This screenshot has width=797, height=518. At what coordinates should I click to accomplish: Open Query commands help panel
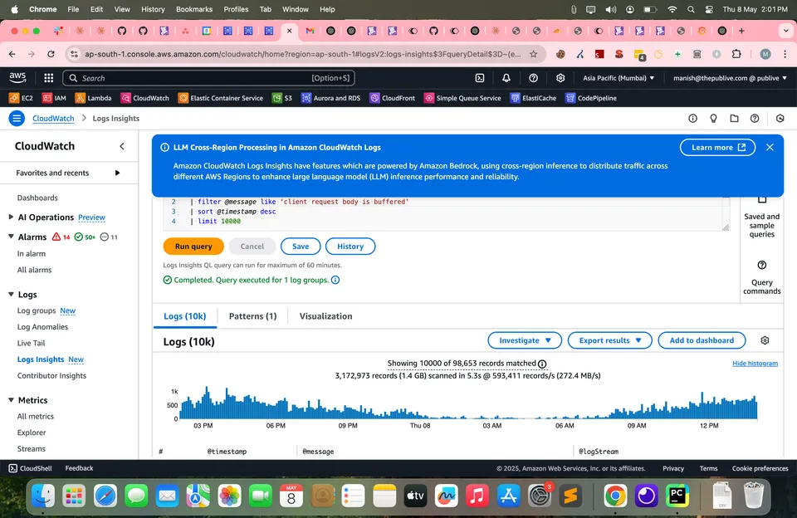[761, 277]
